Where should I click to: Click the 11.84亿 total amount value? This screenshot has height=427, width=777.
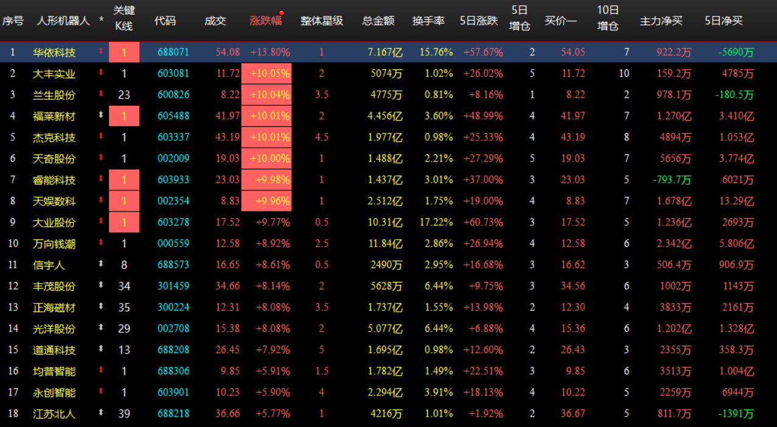tap(385, 244)
